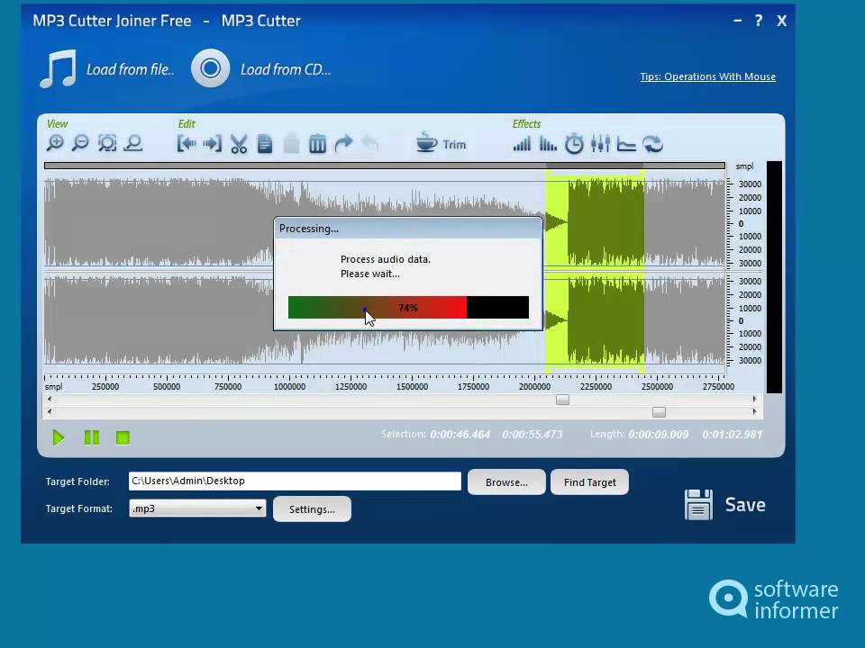Zoom to the selection in the waveform

click(107, 143)
